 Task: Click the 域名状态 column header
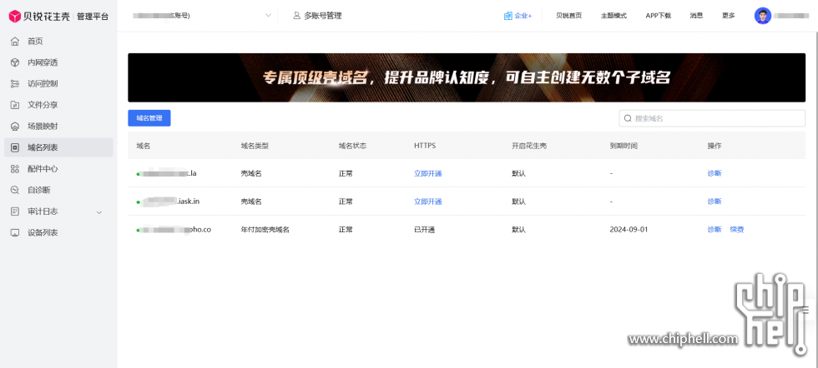pyautogui.click(x=352, y=146)
